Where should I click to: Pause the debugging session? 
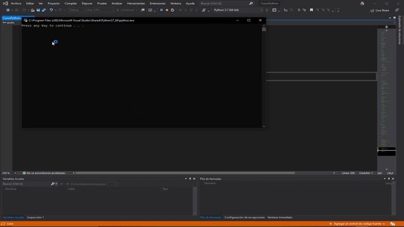point(162,10)
